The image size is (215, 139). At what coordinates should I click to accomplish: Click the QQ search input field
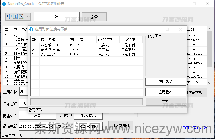[56, 17]
